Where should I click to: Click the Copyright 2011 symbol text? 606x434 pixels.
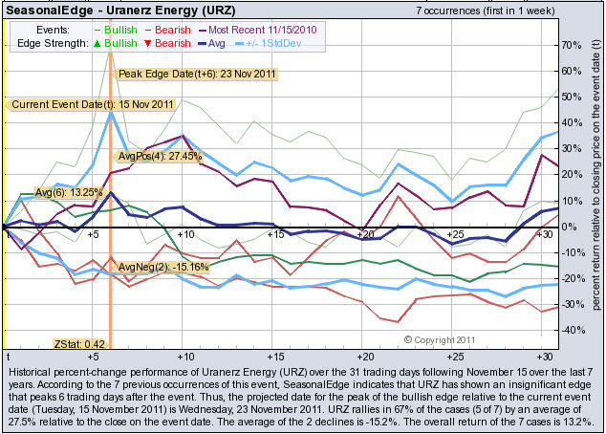(x=441, y=339)
